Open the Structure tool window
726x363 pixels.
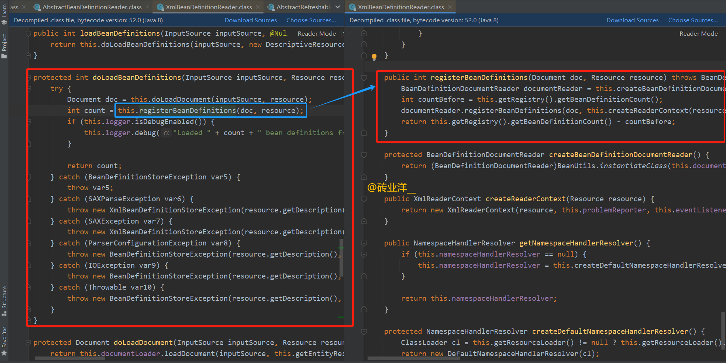pyautogui.click(x=4, y=301)
